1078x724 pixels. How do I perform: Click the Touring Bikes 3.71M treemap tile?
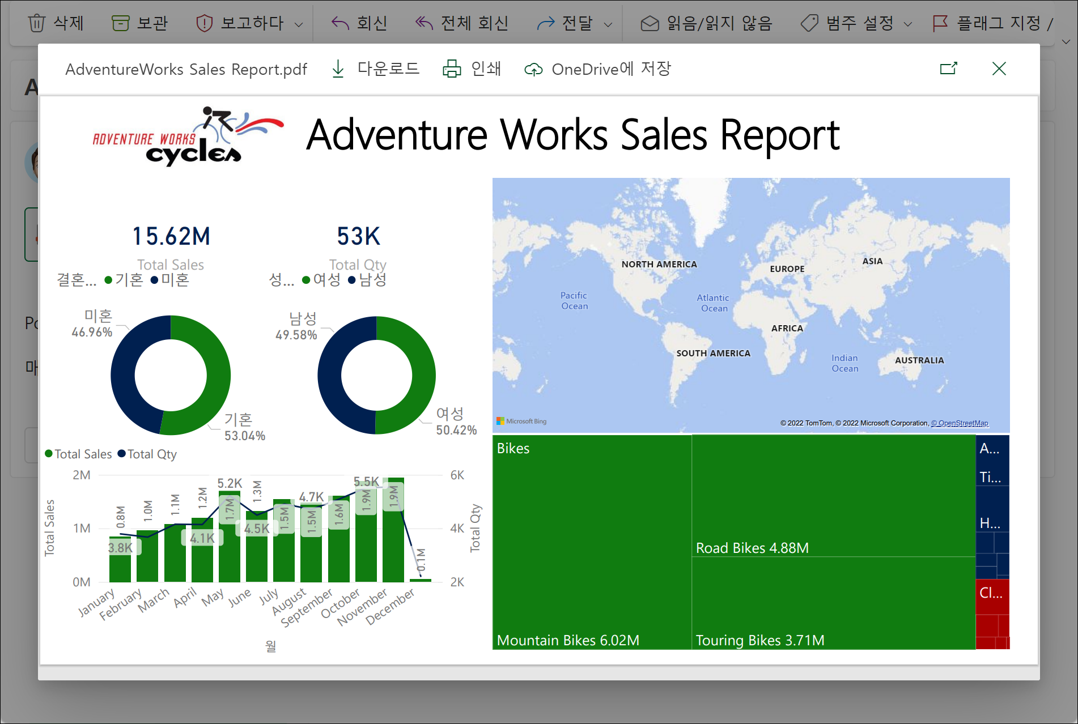(834, 603)
